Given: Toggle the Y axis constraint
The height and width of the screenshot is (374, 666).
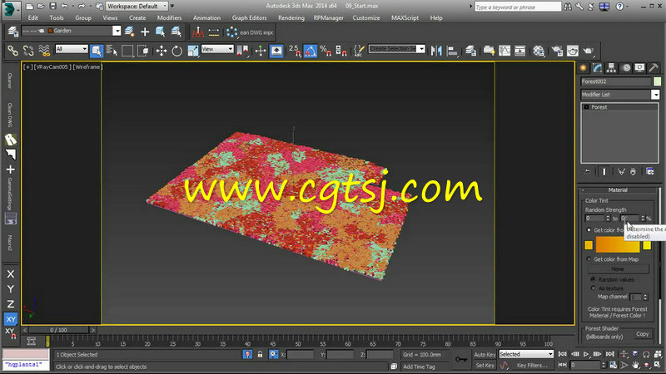Looking at the screenshot, I should 11,288.
